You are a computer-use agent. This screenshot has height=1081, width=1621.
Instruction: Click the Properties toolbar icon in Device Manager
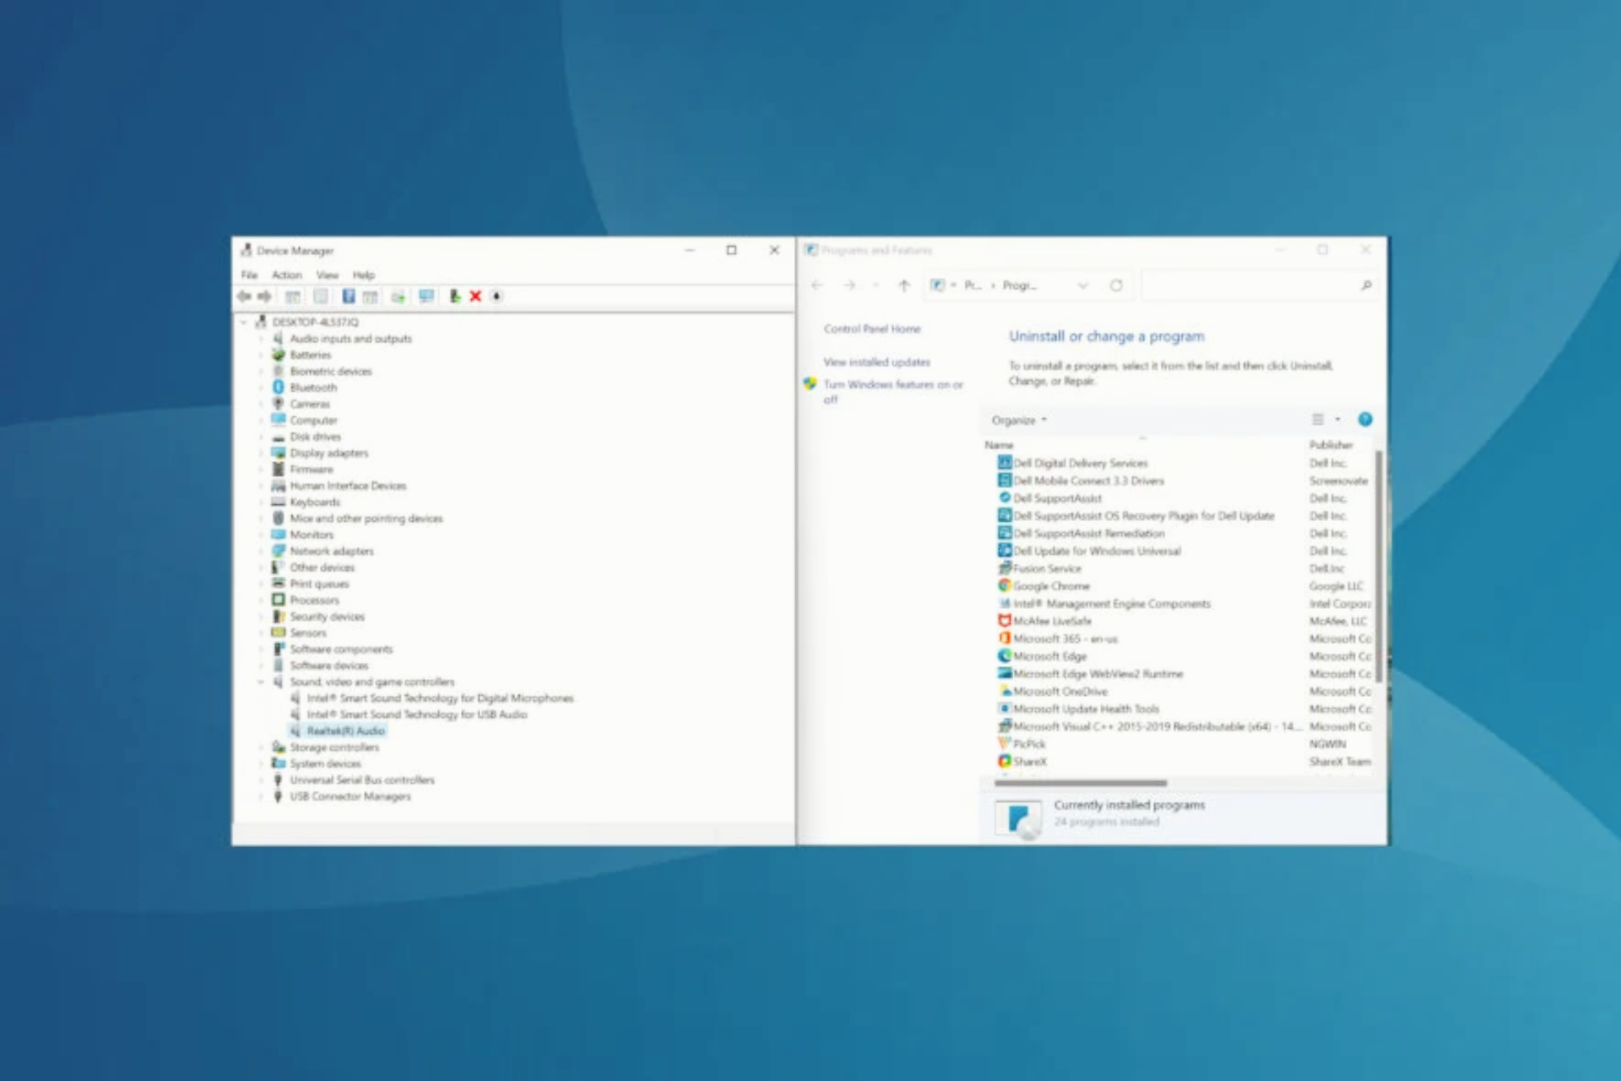point(321,296)
